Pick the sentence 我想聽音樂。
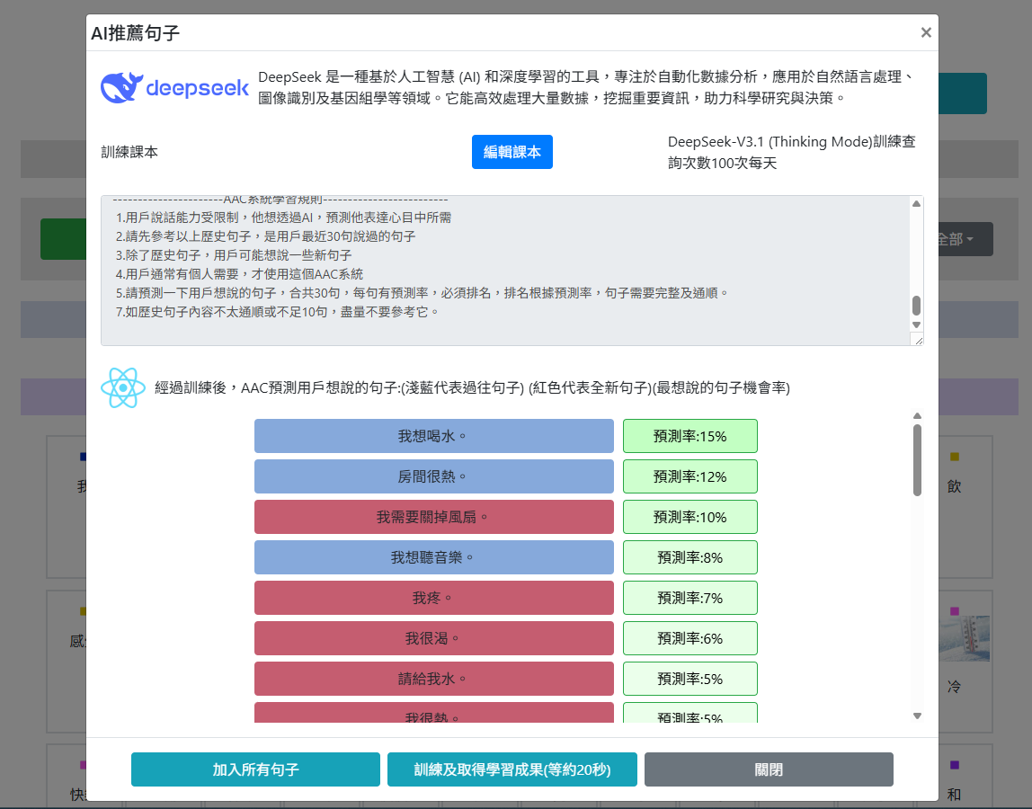The width and height of the screenshot is (1032, 809). click(x=433, y=557)
